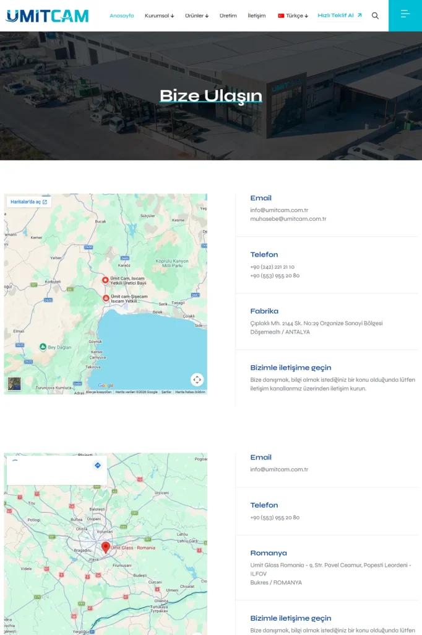Click +90 (553) 955 20 80 under first Telefon
The height and width of the screenshot is (635, 422).
coord(275,275)
